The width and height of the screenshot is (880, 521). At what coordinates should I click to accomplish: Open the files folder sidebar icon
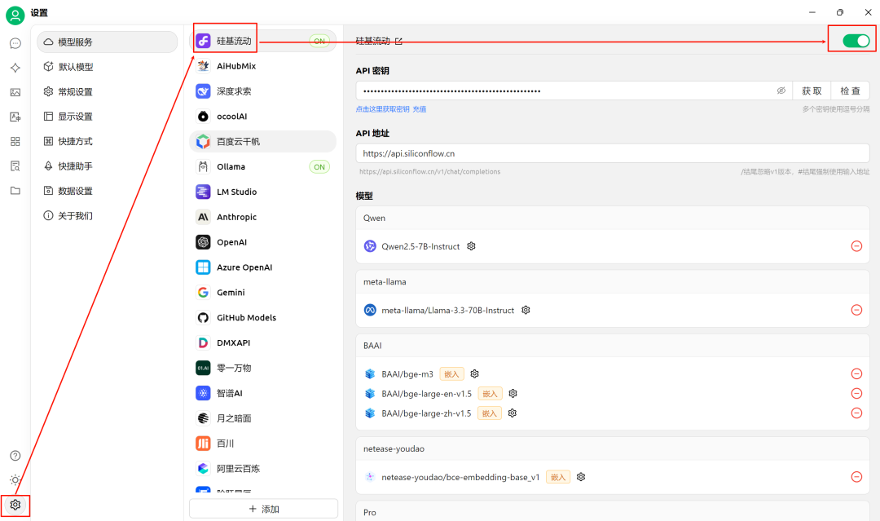pos(15,191)
